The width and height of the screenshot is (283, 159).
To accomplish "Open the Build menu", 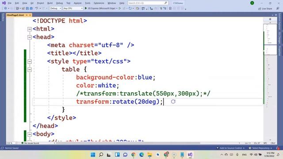I will point(50,3).
